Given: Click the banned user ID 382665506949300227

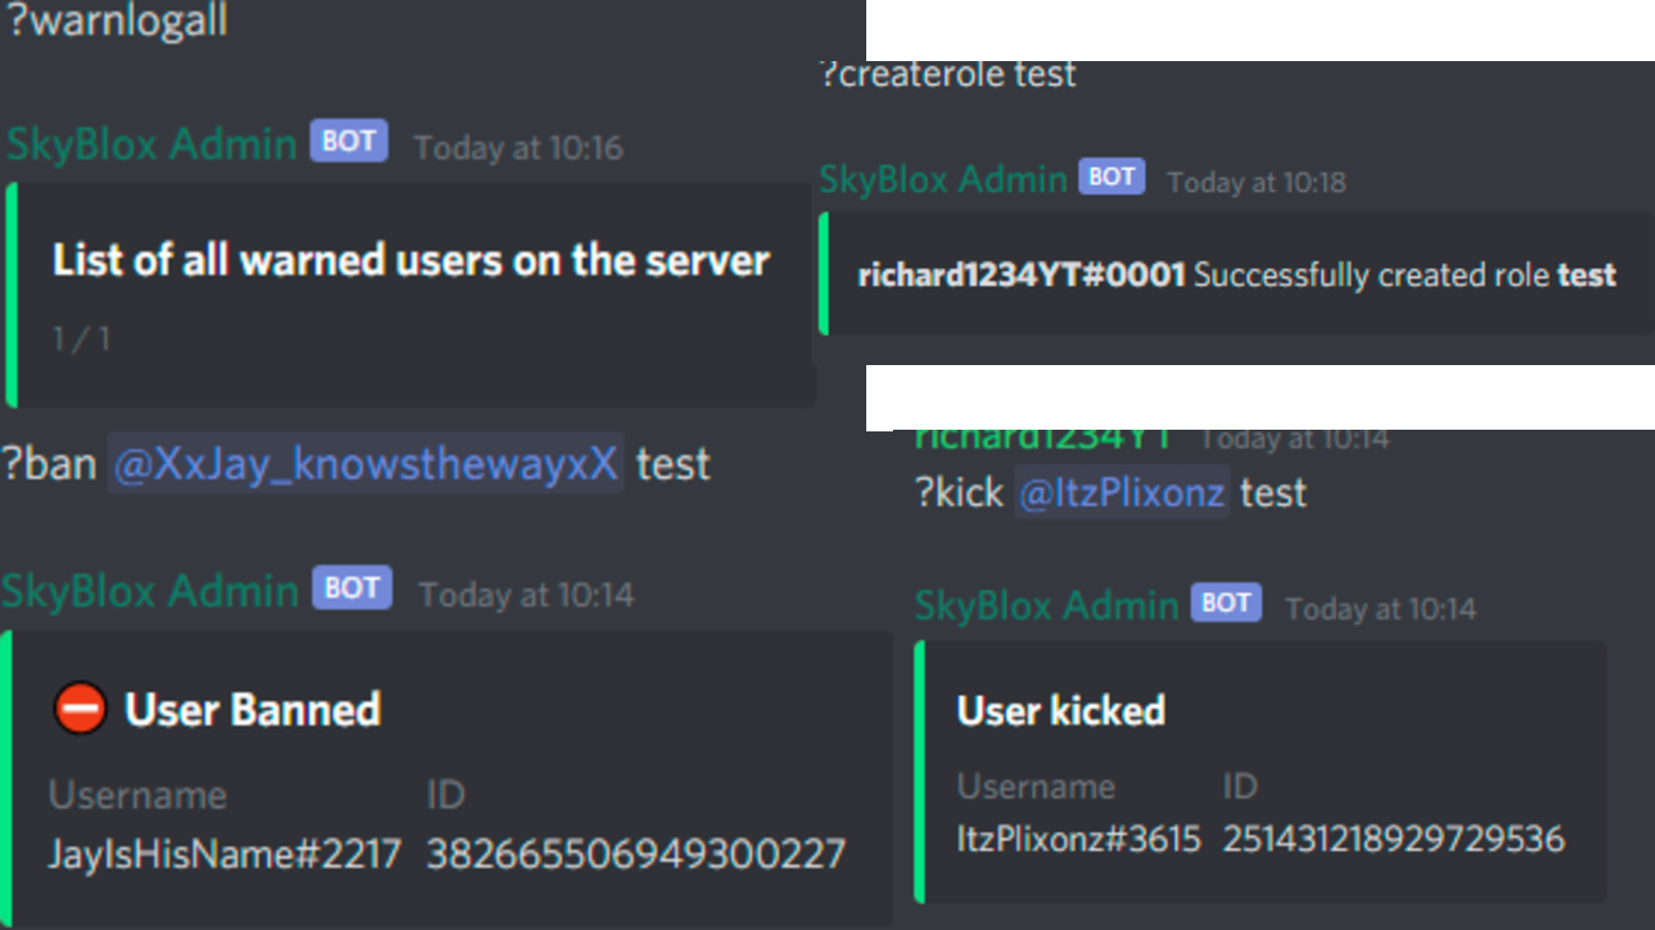Looking at the screenshot, I should [636, 854].
